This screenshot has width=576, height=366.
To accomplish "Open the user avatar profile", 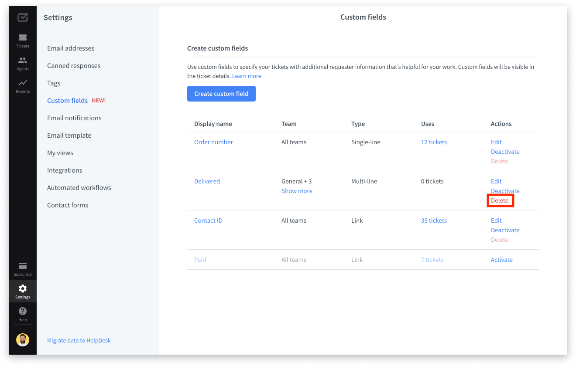I will click(x=23, y=340).
